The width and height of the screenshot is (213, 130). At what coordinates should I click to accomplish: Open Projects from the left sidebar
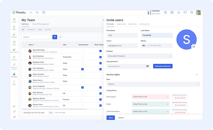[14, 35]
